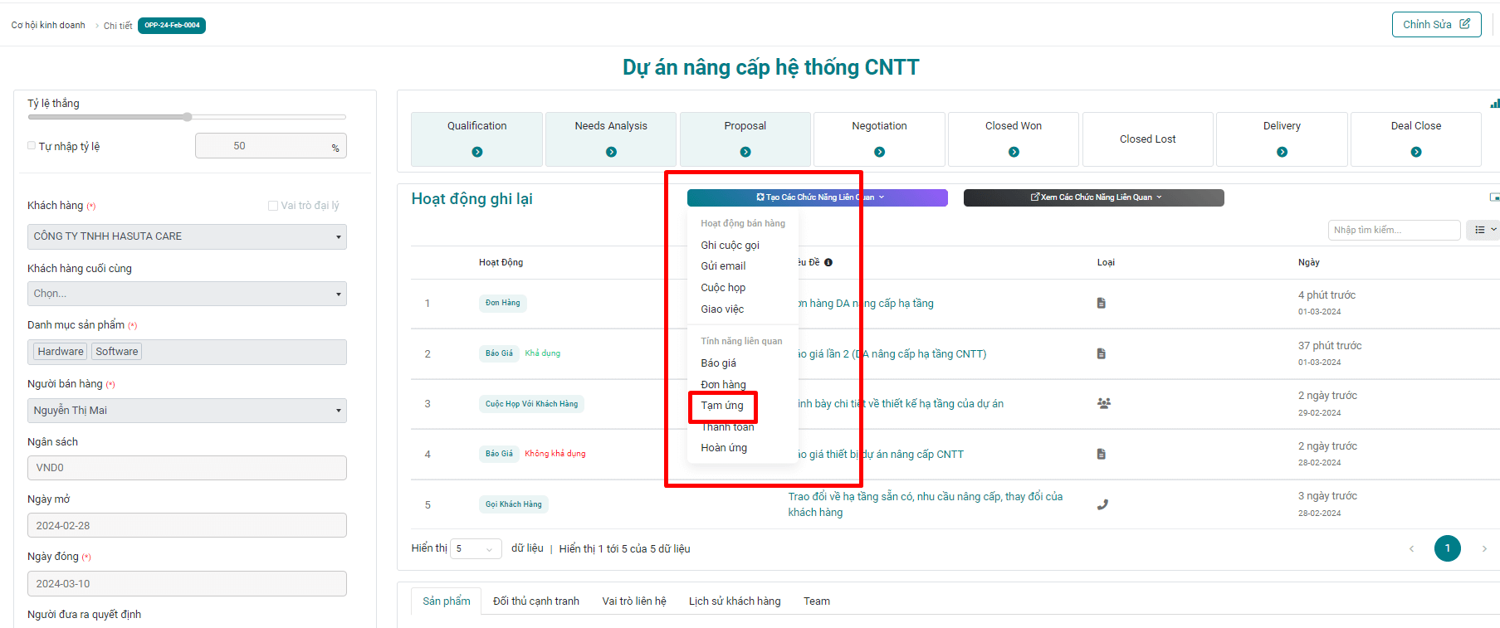Click the info icon beside the Tiêu Đề header
The height and width of the screenshot is (628, 1500).
tap(828, 262)
